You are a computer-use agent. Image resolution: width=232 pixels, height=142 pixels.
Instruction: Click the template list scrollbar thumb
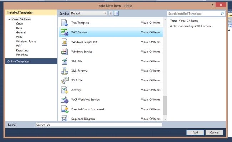(165, 106)
